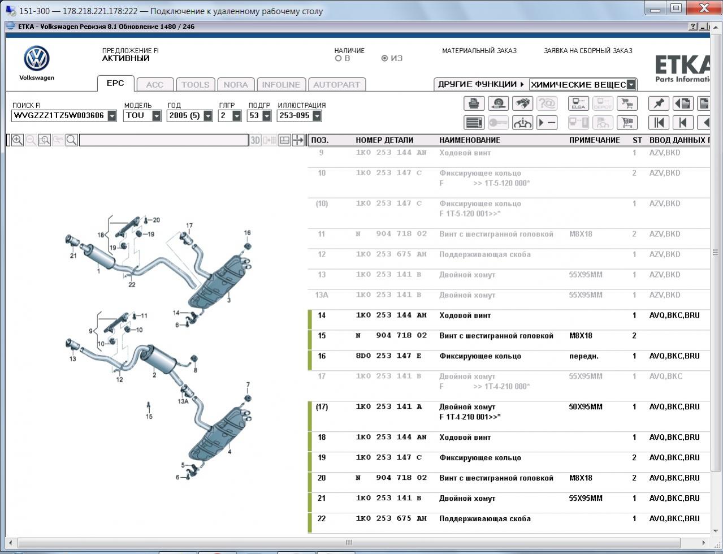Click the МАТЕРИАЛЬНЫЙ ЗАКАЗ label
723x554 pixels.
pos(479,50)
